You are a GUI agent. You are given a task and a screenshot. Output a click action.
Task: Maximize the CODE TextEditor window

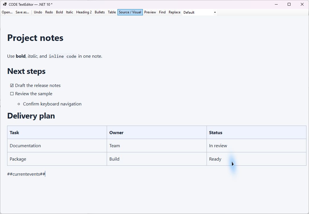[289, 4]
